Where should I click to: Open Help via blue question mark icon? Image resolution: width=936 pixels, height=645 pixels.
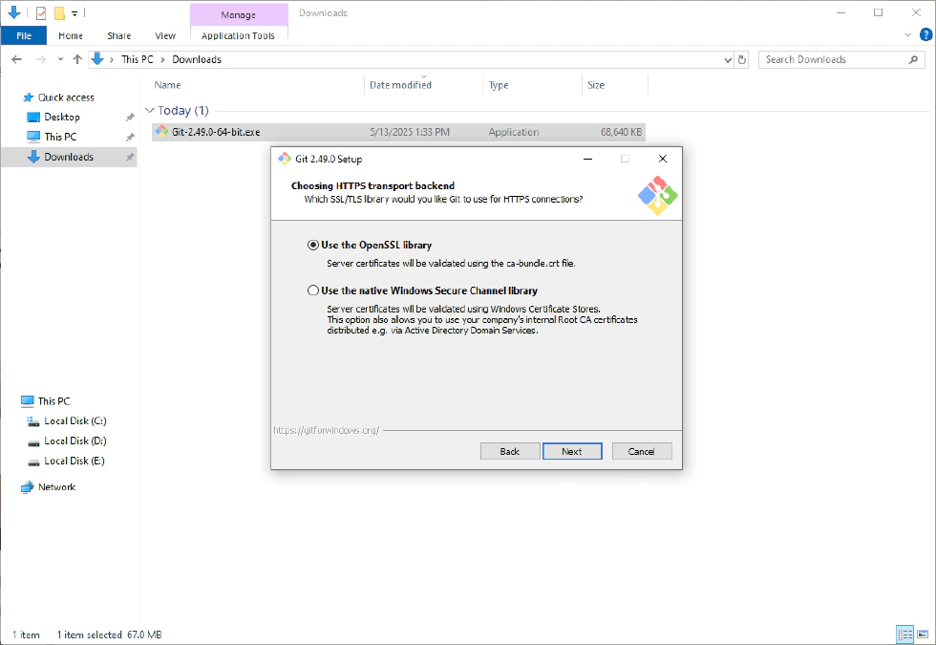pos(924,35)
